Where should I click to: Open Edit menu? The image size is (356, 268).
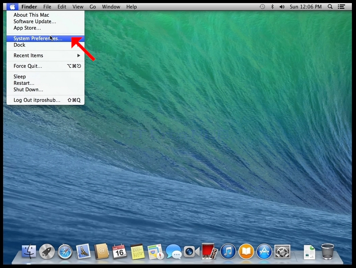pos(62,7)
